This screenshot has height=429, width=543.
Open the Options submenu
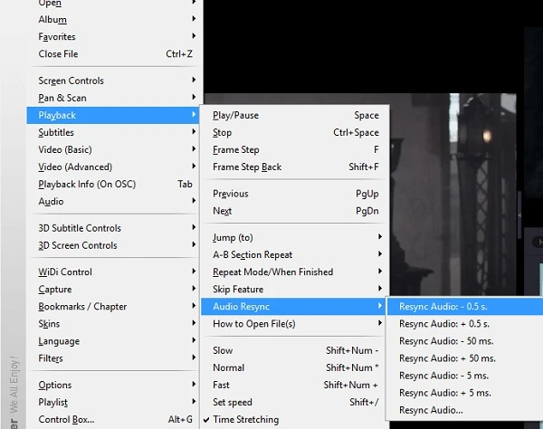coord(112,385)
